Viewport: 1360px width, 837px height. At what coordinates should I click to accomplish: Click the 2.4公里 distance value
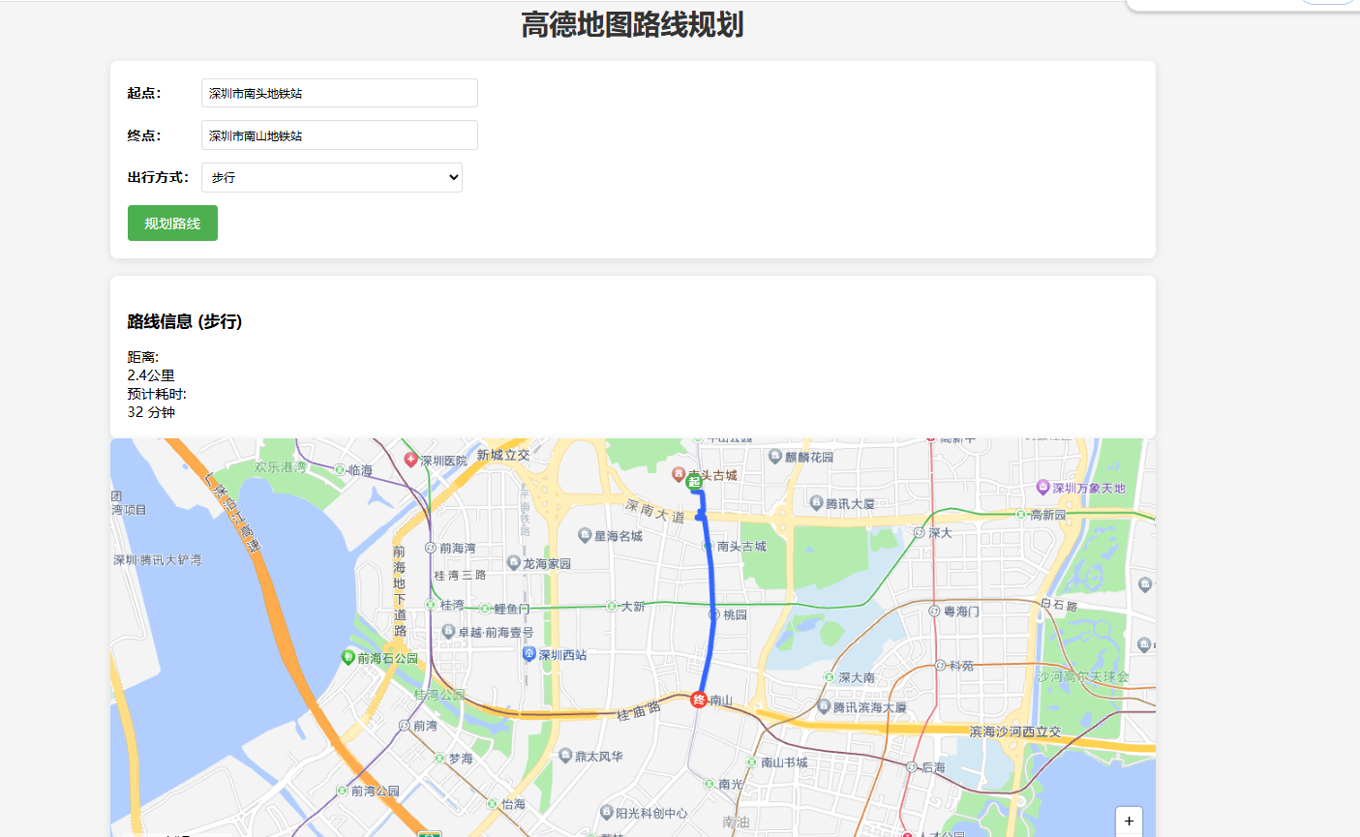[151, 375]
